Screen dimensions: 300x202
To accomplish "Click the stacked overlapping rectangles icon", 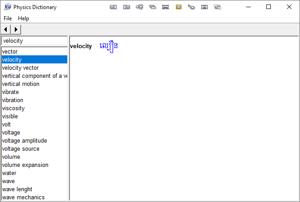I will click(x=152, y=7).
